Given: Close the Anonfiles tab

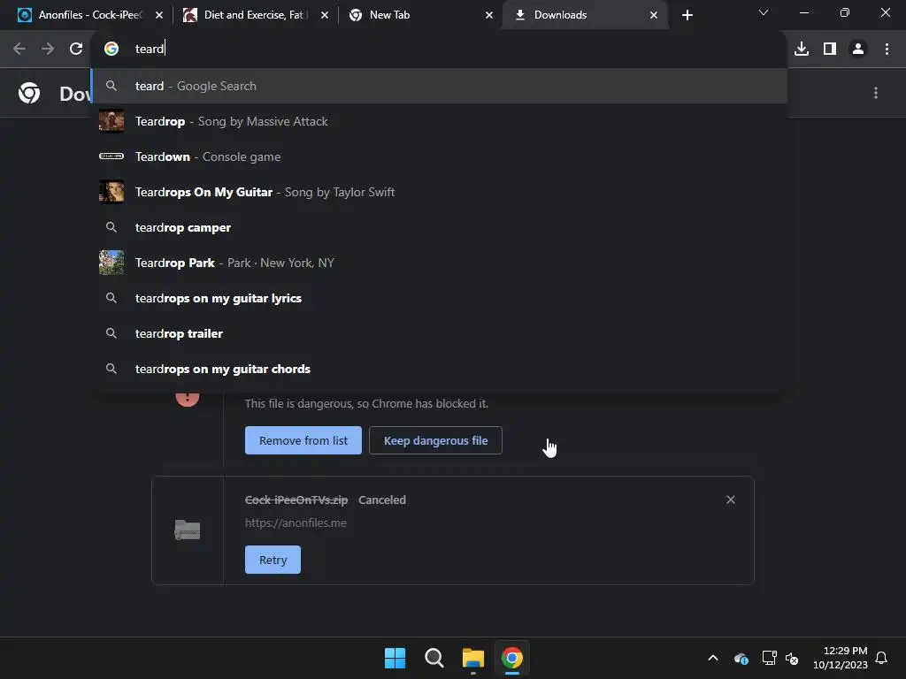Looking at the screenshot, I should [x=159, y=15].
